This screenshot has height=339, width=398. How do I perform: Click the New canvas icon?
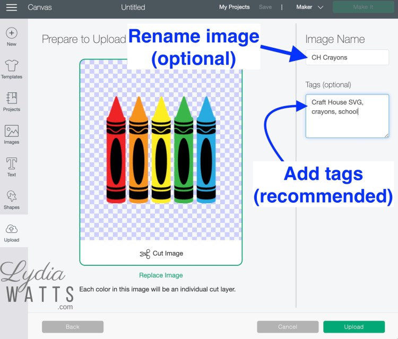pyautogui.click(x=12, y=37)
